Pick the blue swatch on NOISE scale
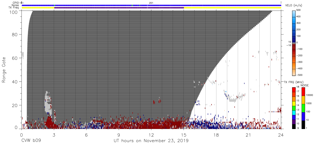 click(303, 116)
